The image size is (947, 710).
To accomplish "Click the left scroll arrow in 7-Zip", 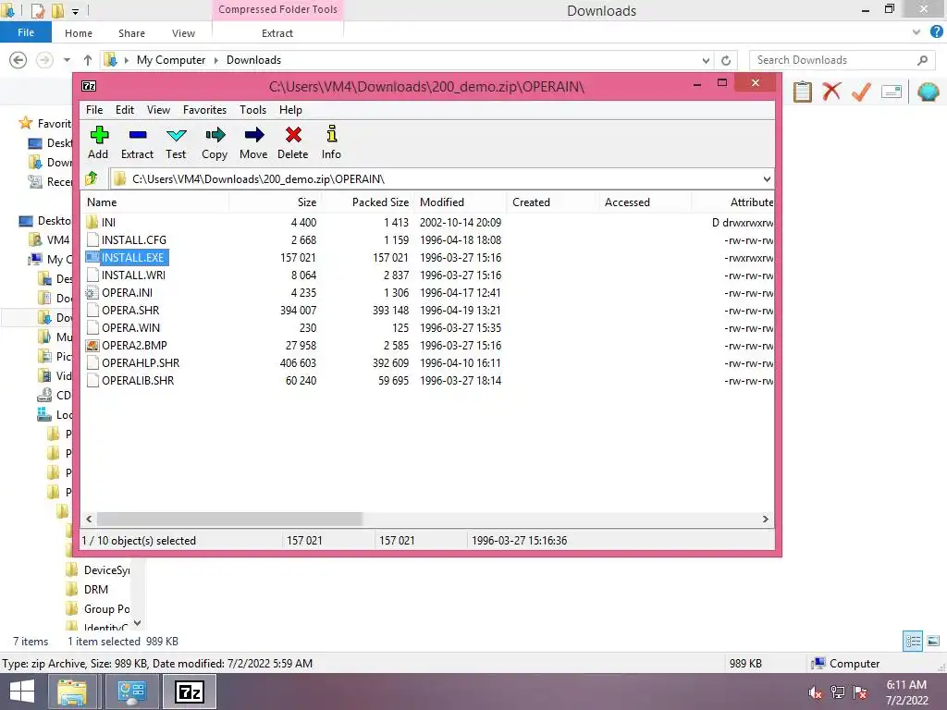I will point(89,520).
